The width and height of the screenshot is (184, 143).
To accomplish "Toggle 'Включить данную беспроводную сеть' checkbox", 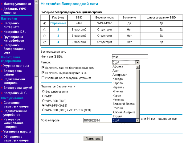I will click(43, 68).
